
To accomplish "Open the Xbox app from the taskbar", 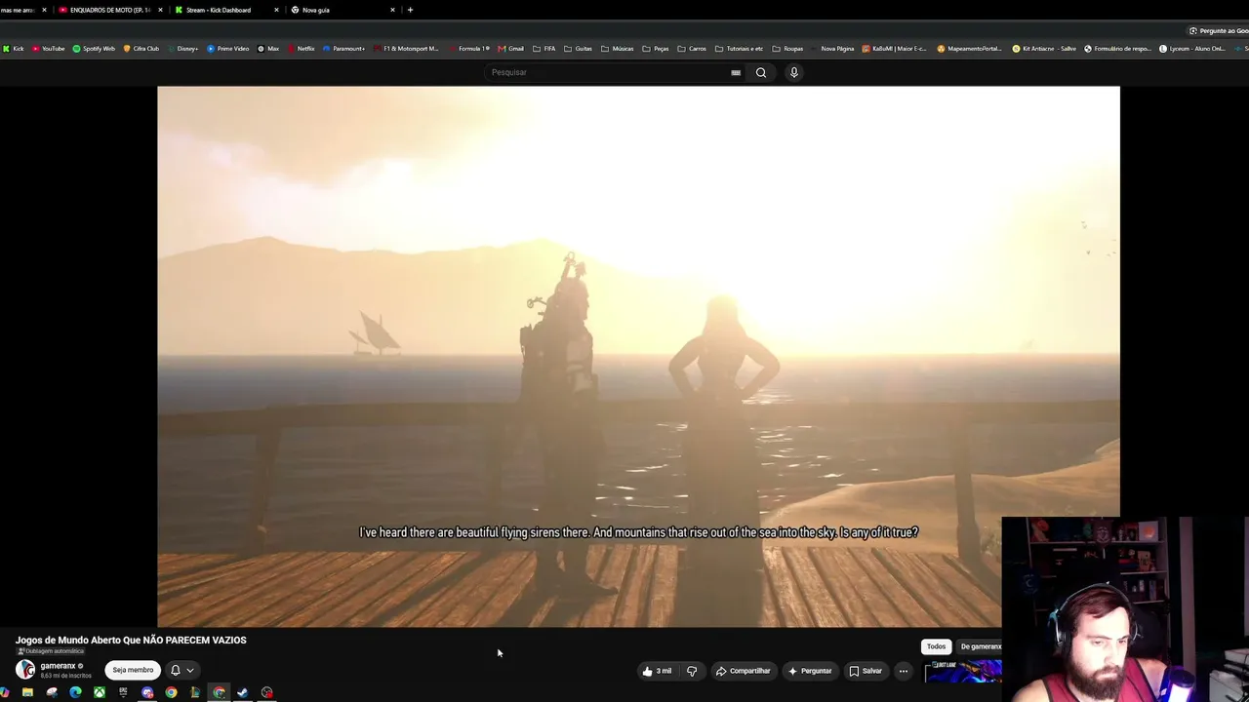I will pyautogui.click(x=100, y=692).
